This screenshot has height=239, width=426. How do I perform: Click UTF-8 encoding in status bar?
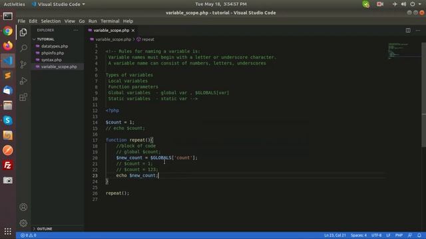coord(376,236)
